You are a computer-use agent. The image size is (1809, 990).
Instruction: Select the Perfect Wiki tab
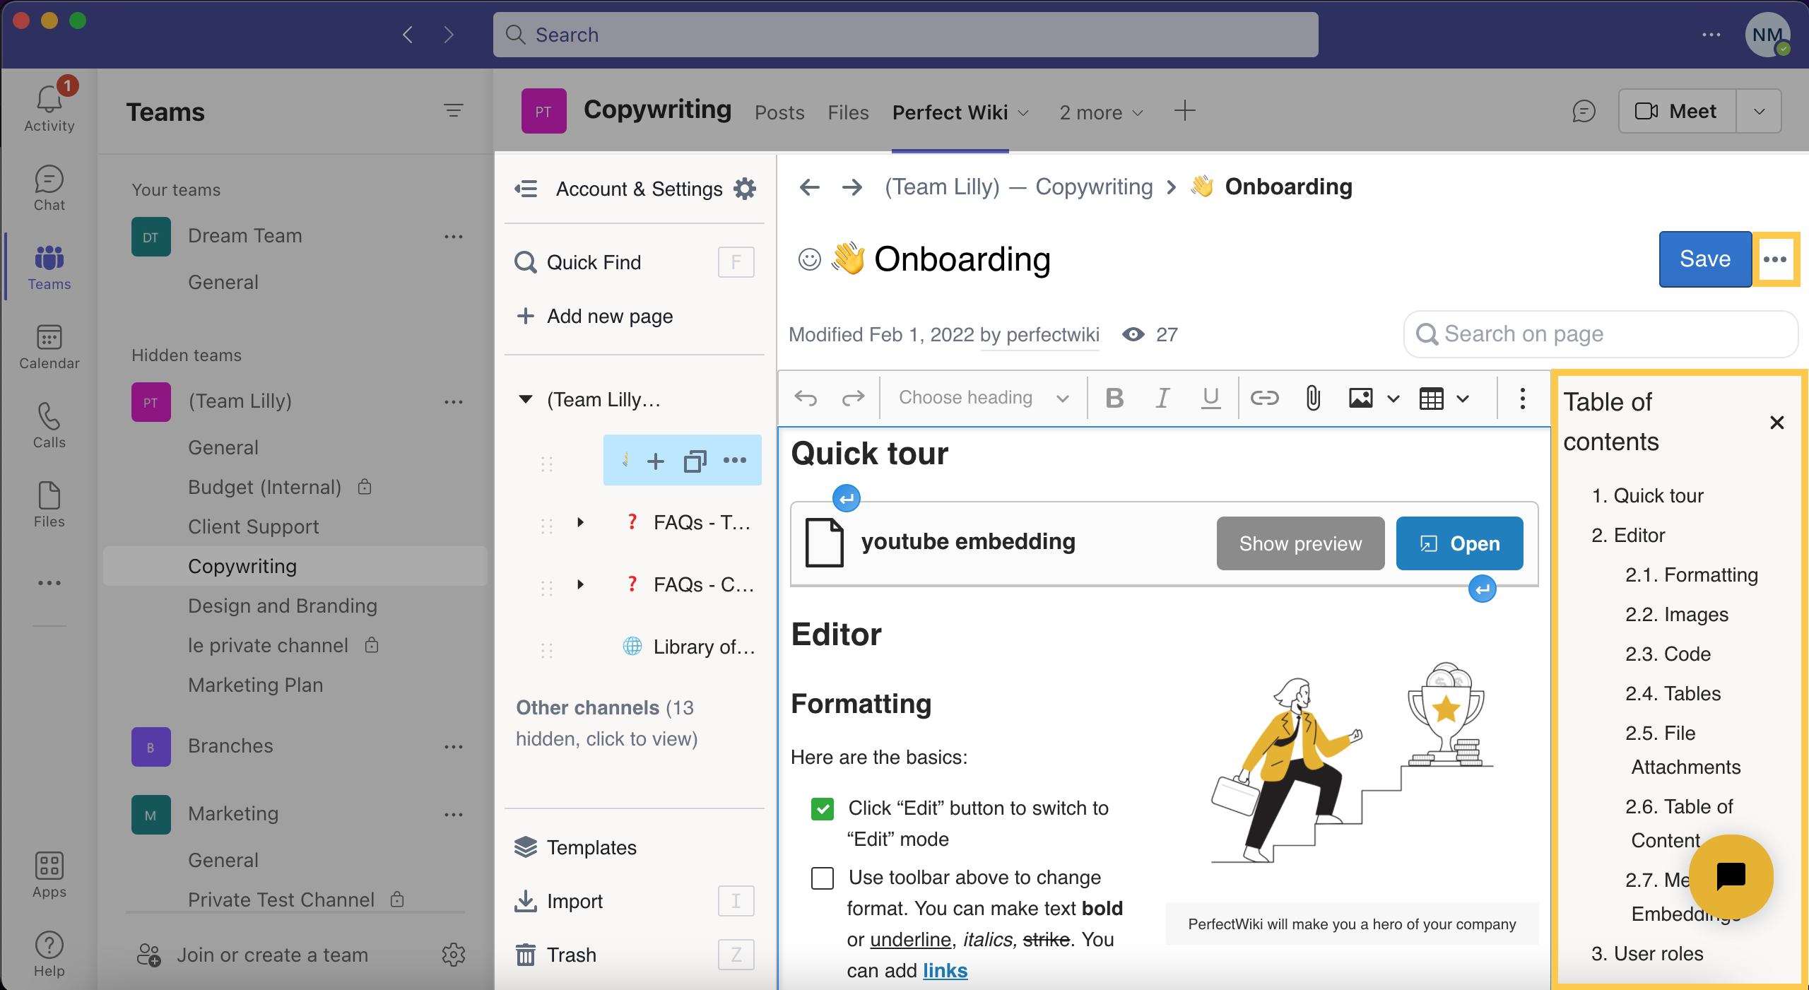tap(950, 112)
